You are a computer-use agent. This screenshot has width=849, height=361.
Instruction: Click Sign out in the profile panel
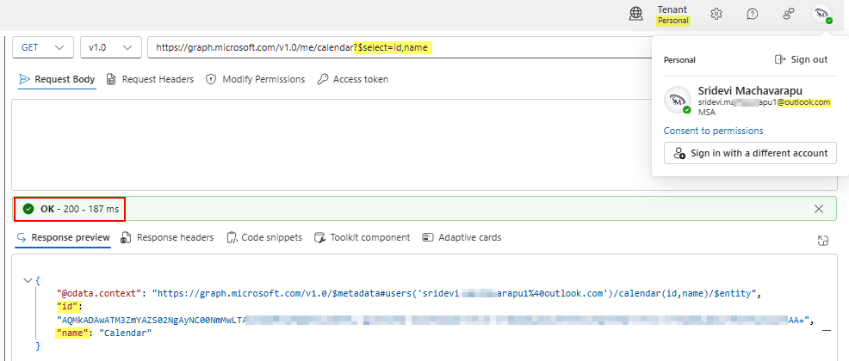tap(802, 59)
